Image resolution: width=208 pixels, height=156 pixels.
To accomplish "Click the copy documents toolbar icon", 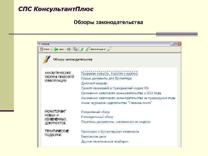I will click(75, 49).
